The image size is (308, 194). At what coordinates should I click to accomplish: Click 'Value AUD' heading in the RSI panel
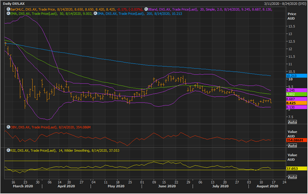[x=292, y=157]
